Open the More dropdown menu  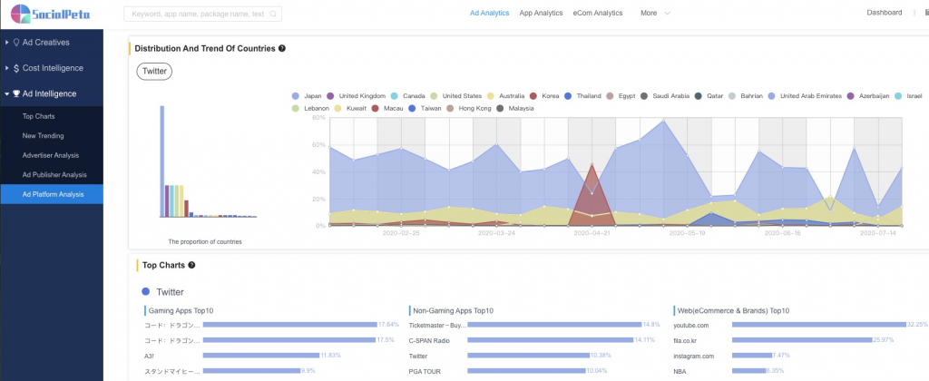655,13
